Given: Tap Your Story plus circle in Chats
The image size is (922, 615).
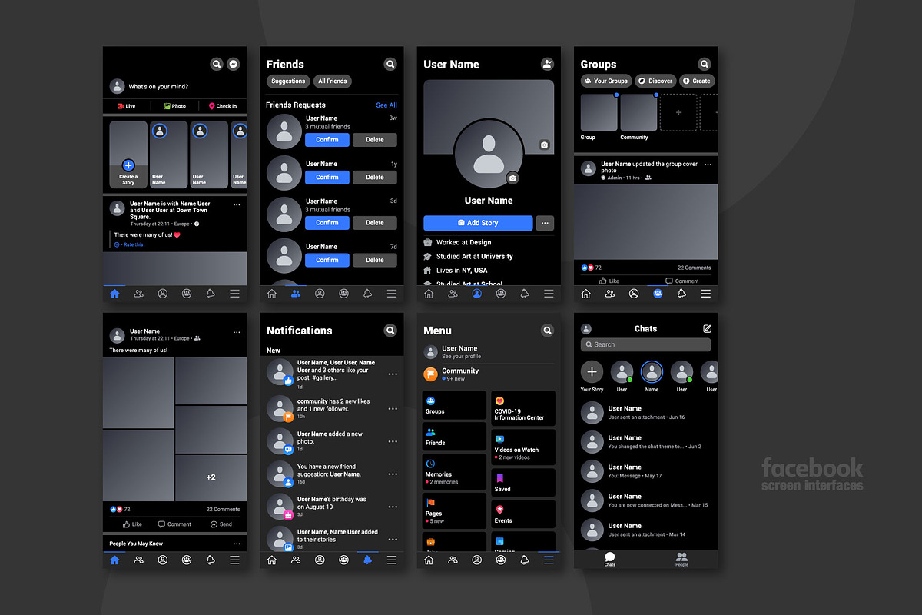Looking at the screenshot, I should point(592,372).
